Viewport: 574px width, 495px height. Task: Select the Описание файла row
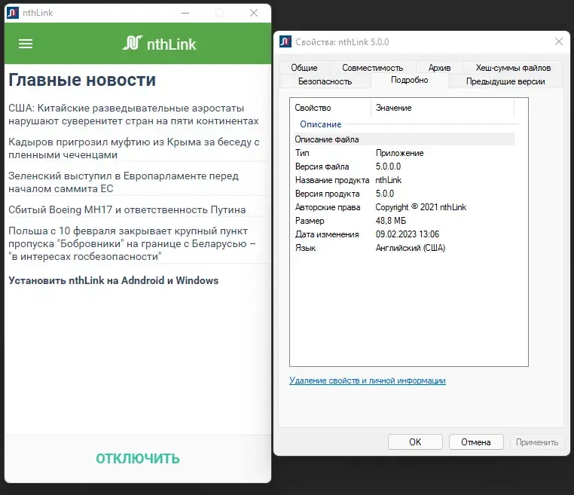405,139
